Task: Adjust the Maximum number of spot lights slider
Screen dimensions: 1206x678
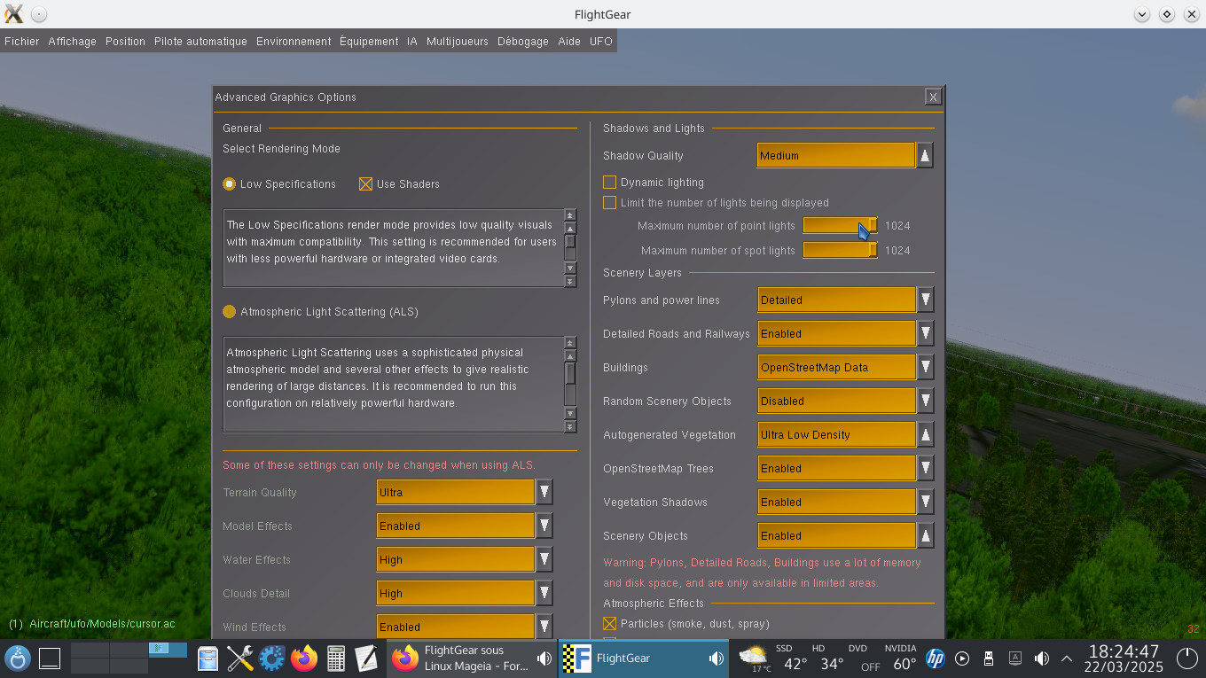Action: click(x=841, y=251)
